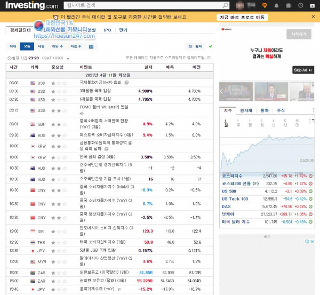The height and width of the screenshot is (295, 320).
Task: Click the Korean flag language icon
Action: (x=312, y=6)
